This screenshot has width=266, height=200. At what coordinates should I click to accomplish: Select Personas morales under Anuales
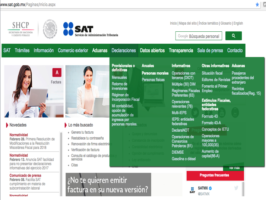click(155, 73)
